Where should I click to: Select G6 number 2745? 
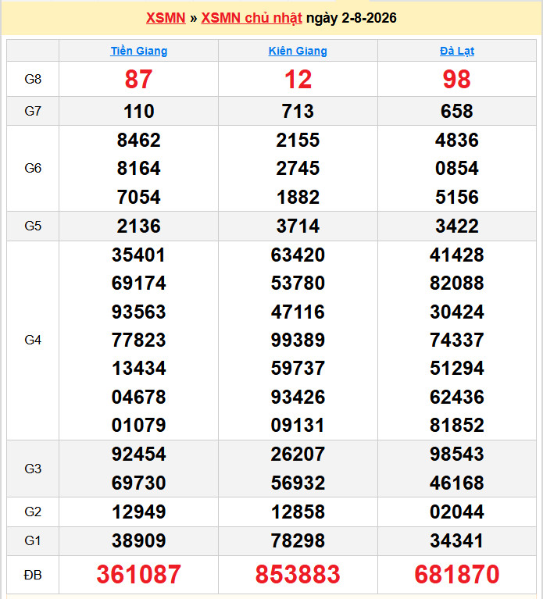[298, 169]
